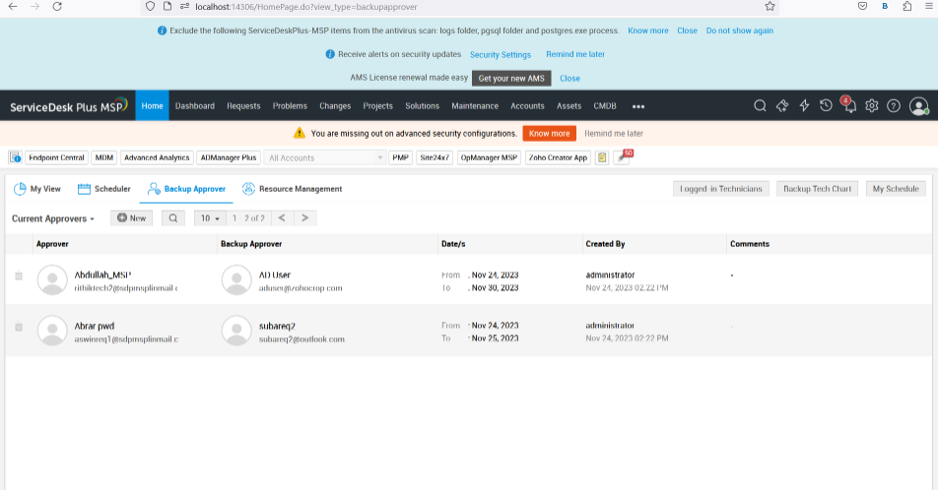Expand the more menu ellipsis in navbar
This screenshot has height=490, width=938.
click(638, 106)
